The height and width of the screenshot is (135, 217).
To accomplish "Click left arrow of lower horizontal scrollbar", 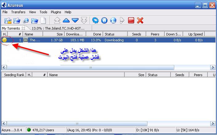I will click(x=4, y=124).
